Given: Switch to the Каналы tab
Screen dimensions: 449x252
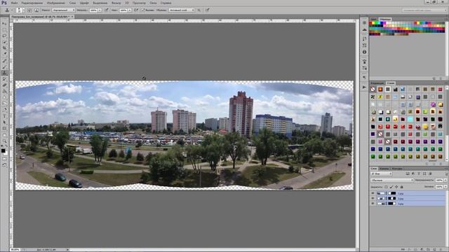Looking at the screenshot, I should 384,169.
